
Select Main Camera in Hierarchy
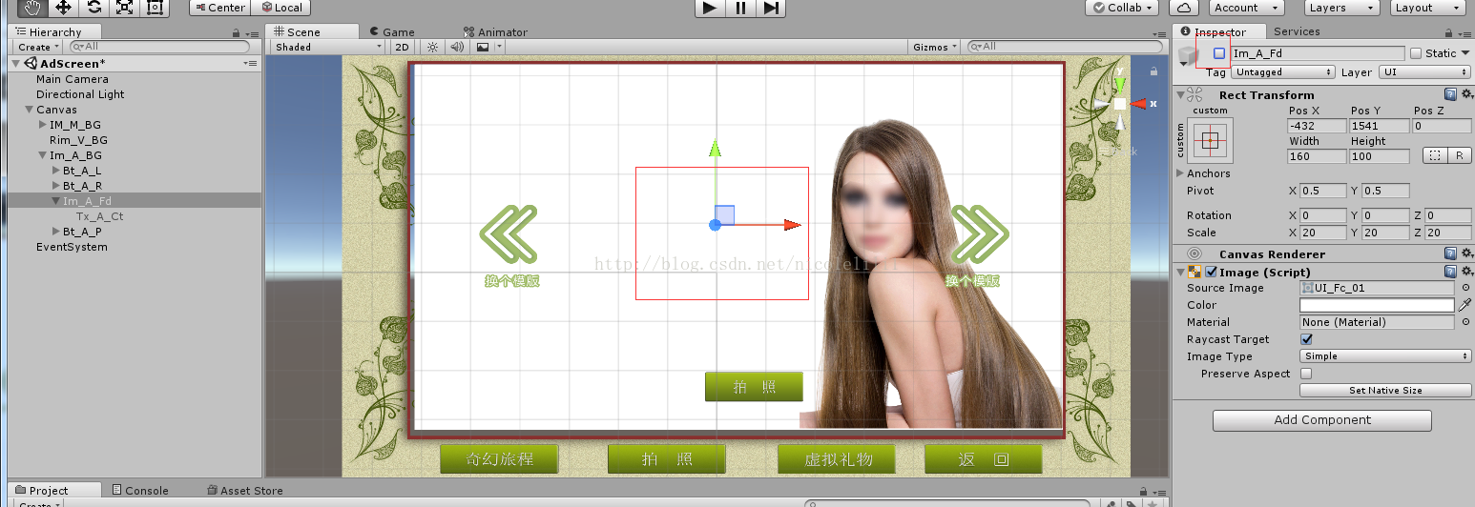tap(73, 79)
